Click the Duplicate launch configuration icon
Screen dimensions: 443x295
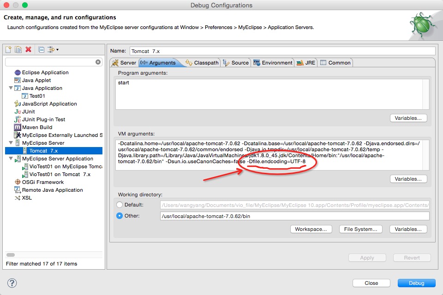(x=18, y=50)
